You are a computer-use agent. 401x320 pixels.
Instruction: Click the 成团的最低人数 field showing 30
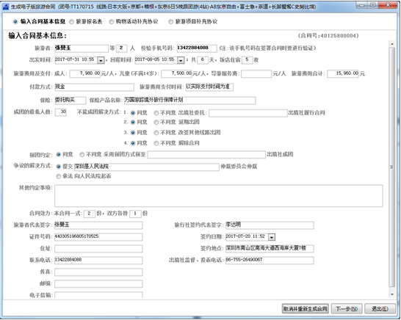(61, 112)
